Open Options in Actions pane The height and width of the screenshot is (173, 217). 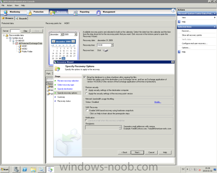click(186, 48)
